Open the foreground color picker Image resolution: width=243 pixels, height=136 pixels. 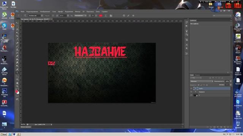tap(17, 91)
